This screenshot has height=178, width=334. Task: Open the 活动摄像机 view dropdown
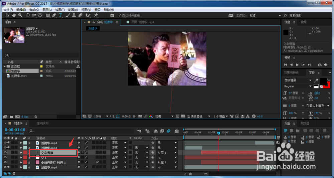click(198, 116)
